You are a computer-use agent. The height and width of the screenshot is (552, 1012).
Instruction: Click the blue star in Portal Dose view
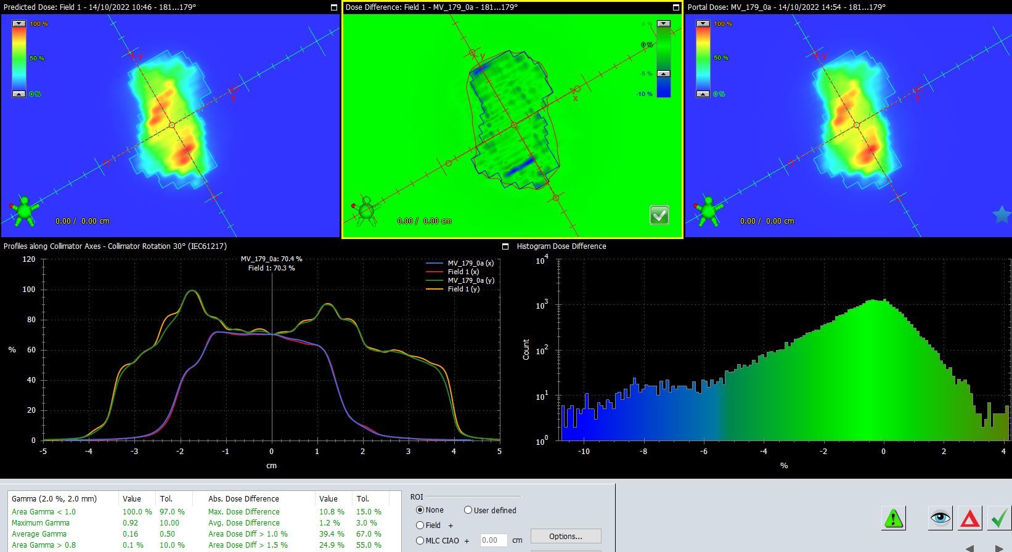click(x=1002, y=215)
